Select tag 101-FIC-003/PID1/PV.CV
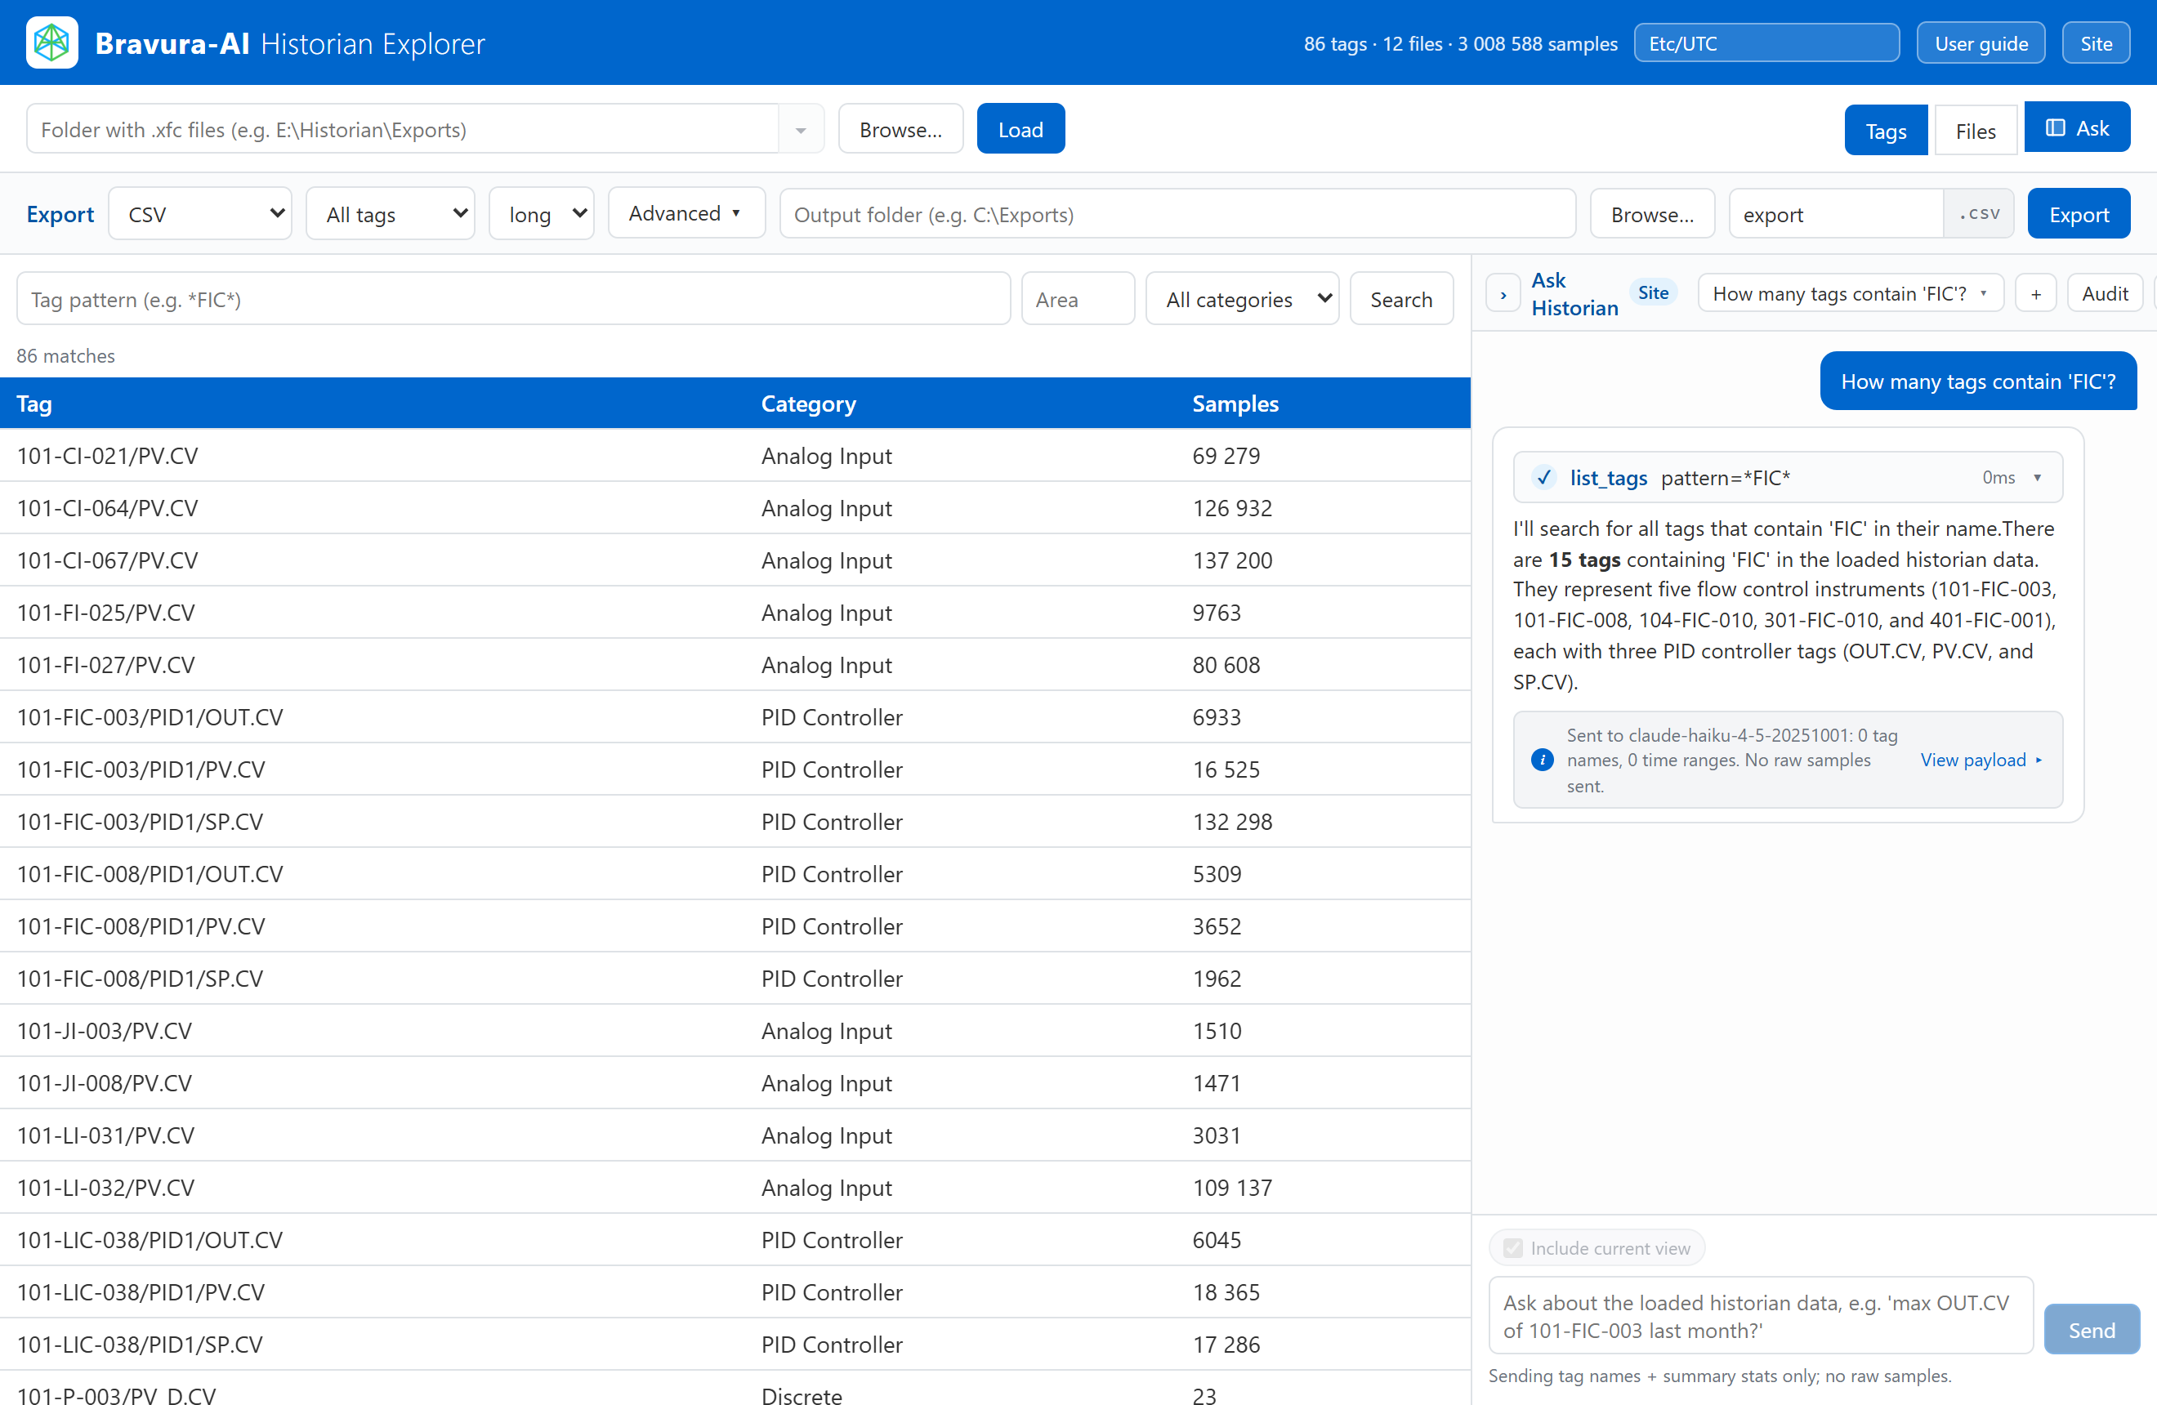This screenshot has width=2157, height=1405. pos(734,769)
